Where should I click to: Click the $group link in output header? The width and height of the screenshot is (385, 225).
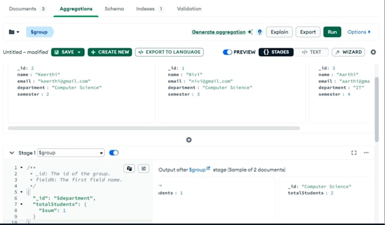tap(197, 170)
